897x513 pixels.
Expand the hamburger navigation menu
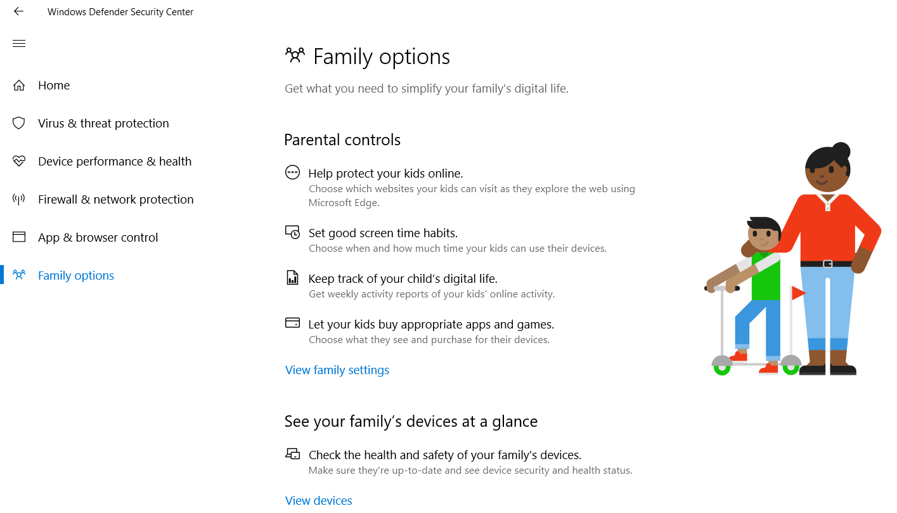[19, 43]
